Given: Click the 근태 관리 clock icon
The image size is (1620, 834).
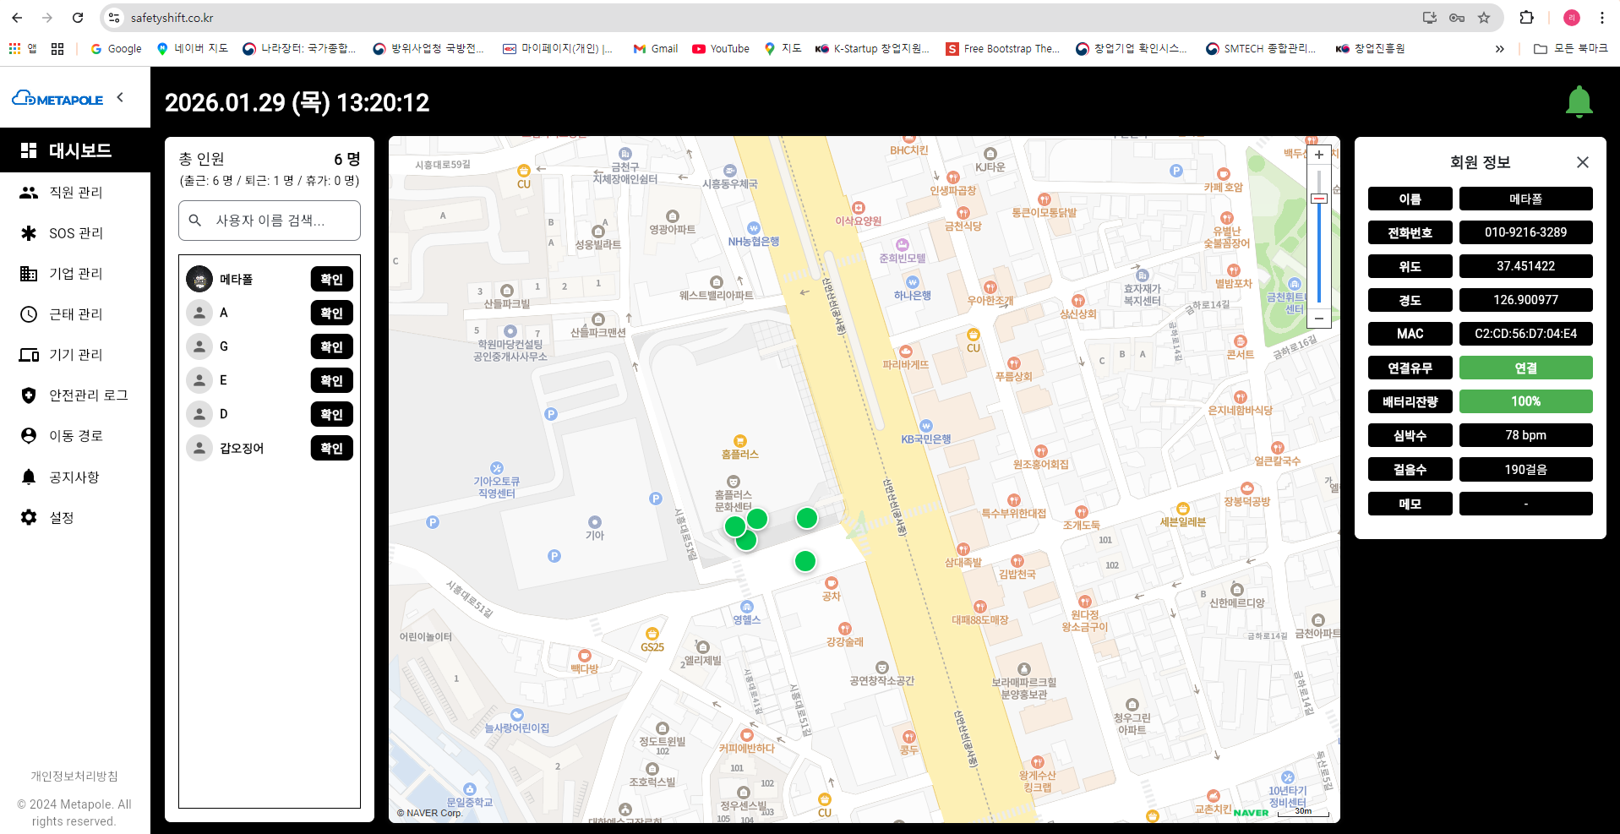Looking at the screenshot, I should pyautogui.click(x=29, y=314).
